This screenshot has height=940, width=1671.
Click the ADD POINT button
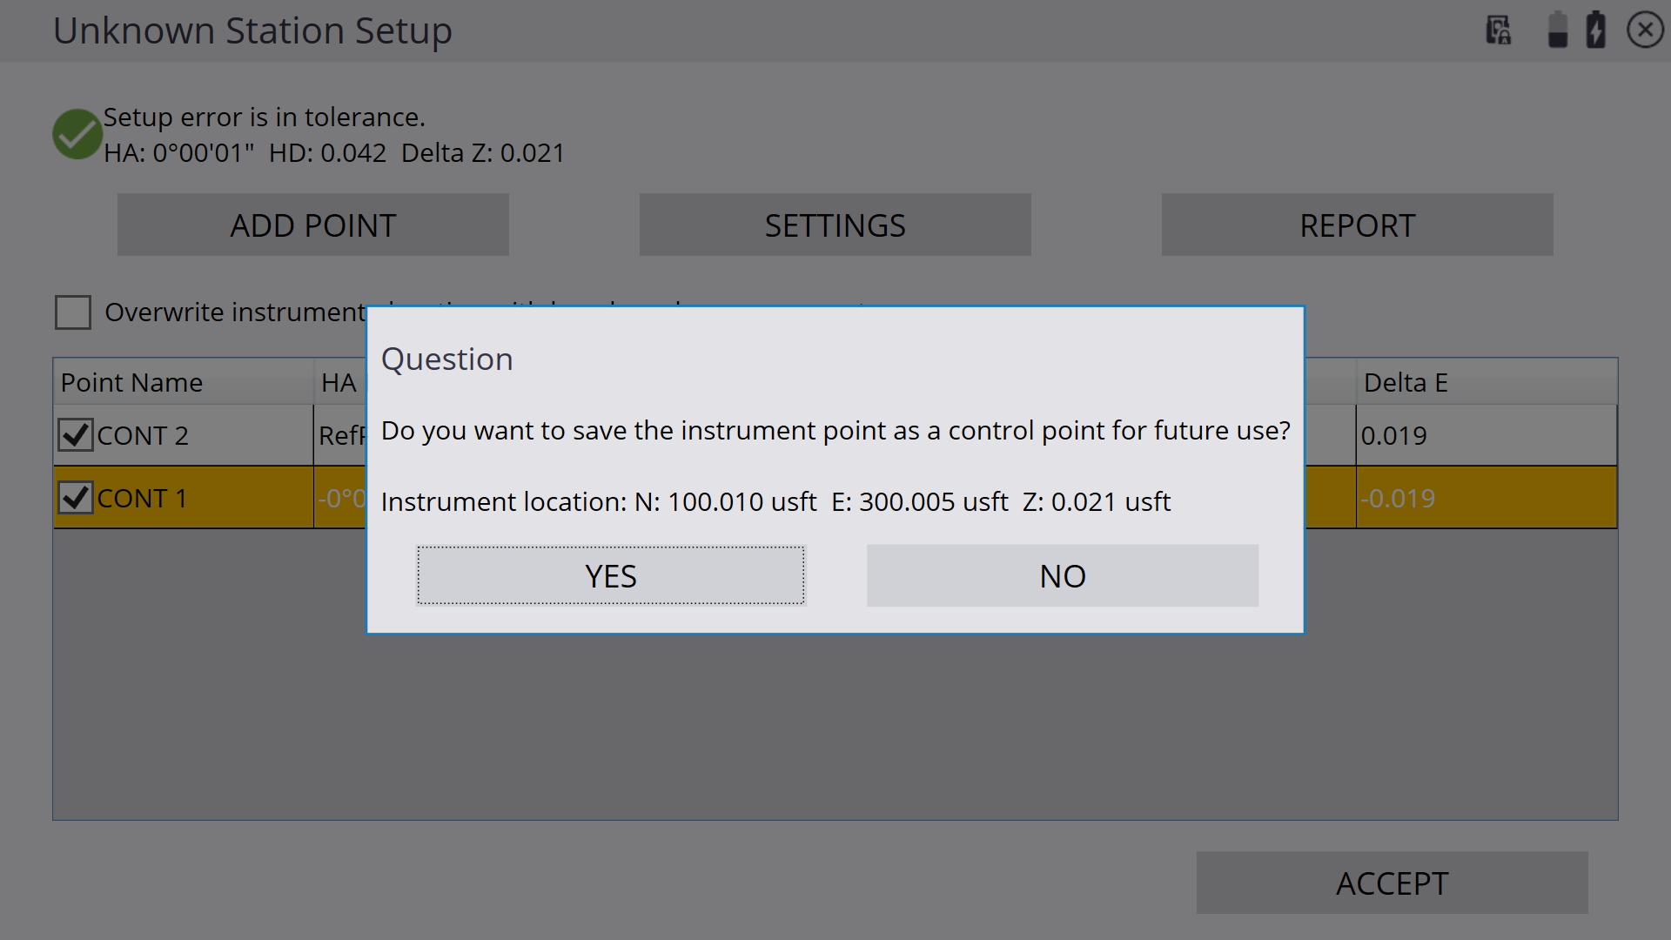313,225
